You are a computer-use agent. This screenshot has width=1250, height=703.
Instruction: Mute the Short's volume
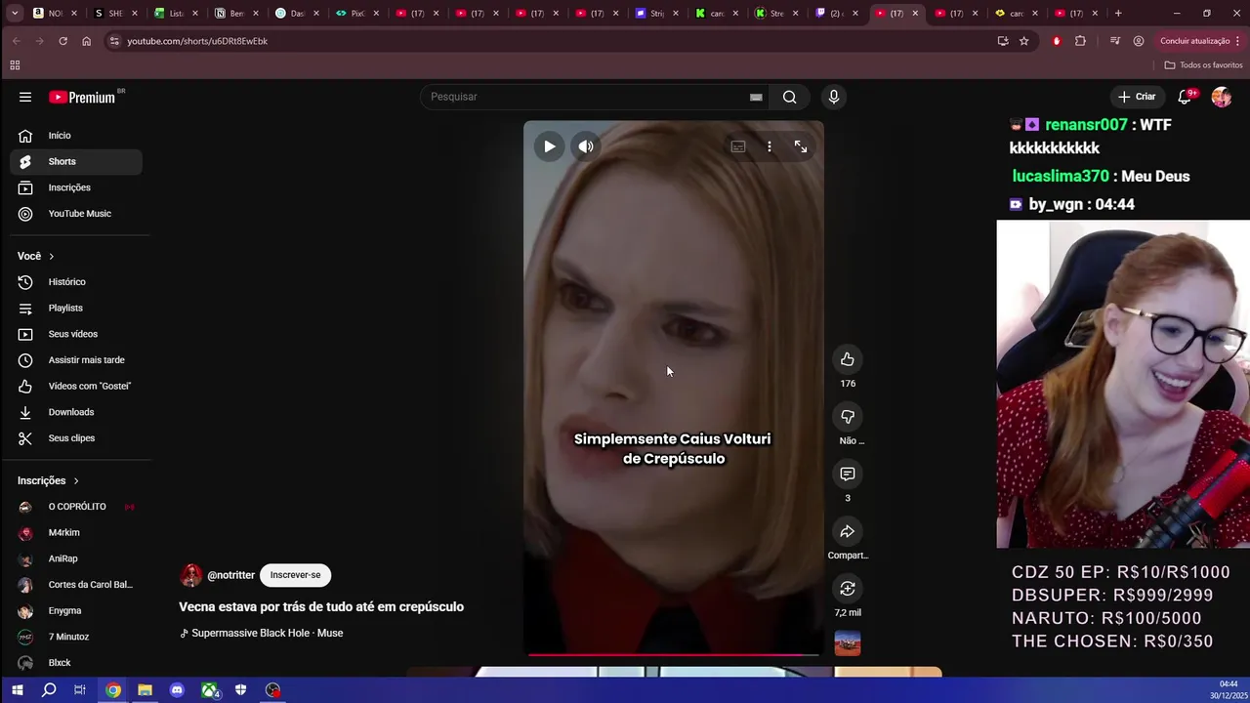[585, 146]
